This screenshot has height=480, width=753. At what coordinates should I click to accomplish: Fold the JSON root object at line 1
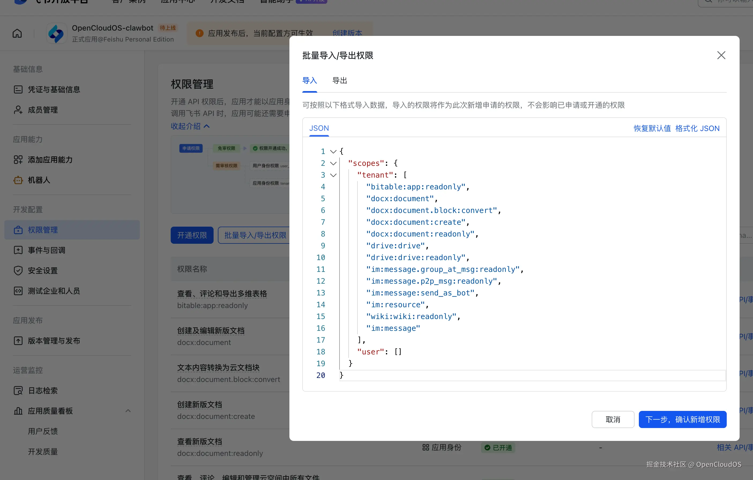pyautogui.click(x=333, y=152)
